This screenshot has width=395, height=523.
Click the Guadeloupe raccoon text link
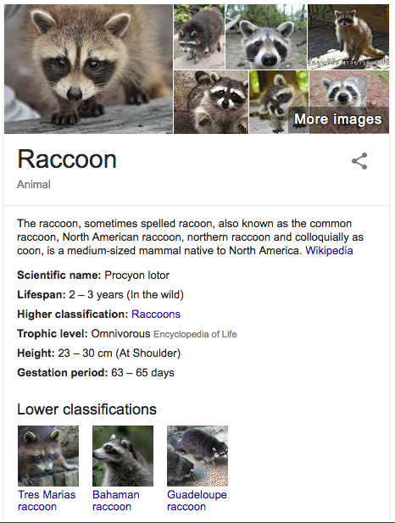tap(197, 500)
